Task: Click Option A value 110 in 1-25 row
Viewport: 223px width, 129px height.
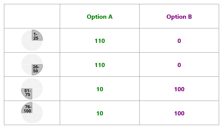Action: pyautogui.click(x=100, y=41)
